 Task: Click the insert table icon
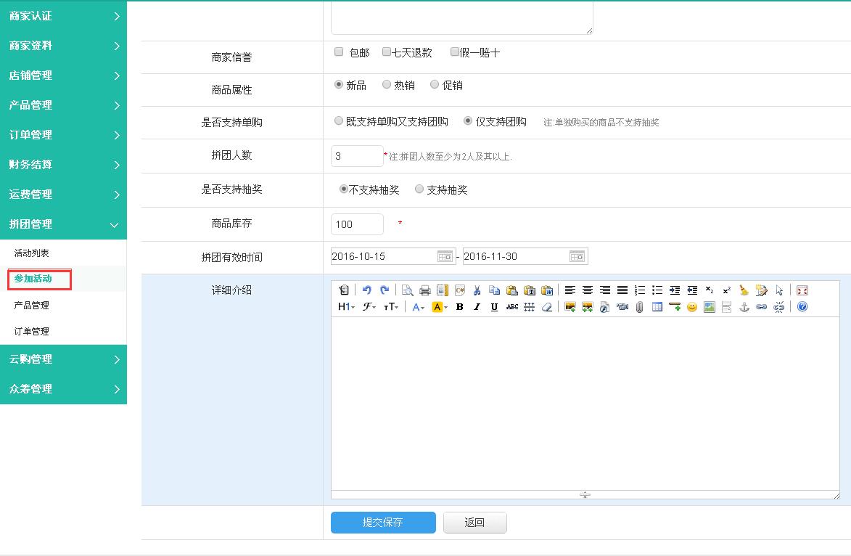pyautogui.click(x=657, y=307)
